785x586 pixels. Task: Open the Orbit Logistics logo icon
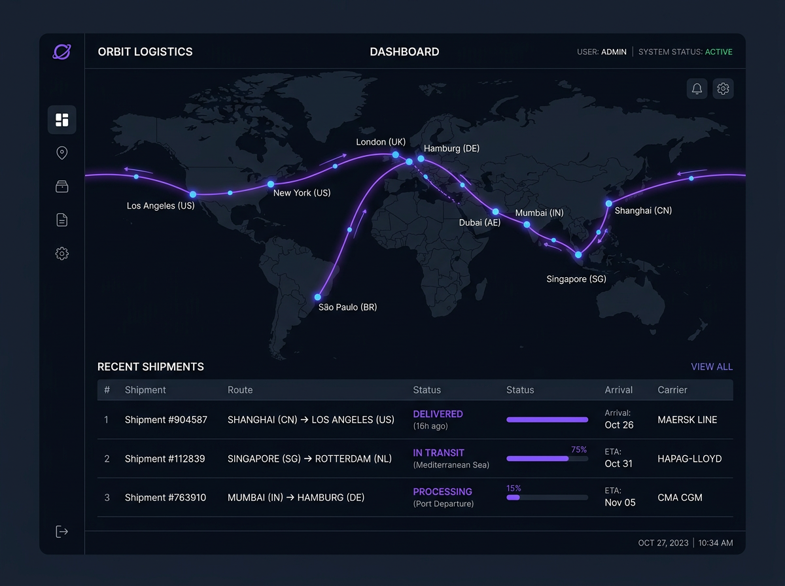click(61, 52)
